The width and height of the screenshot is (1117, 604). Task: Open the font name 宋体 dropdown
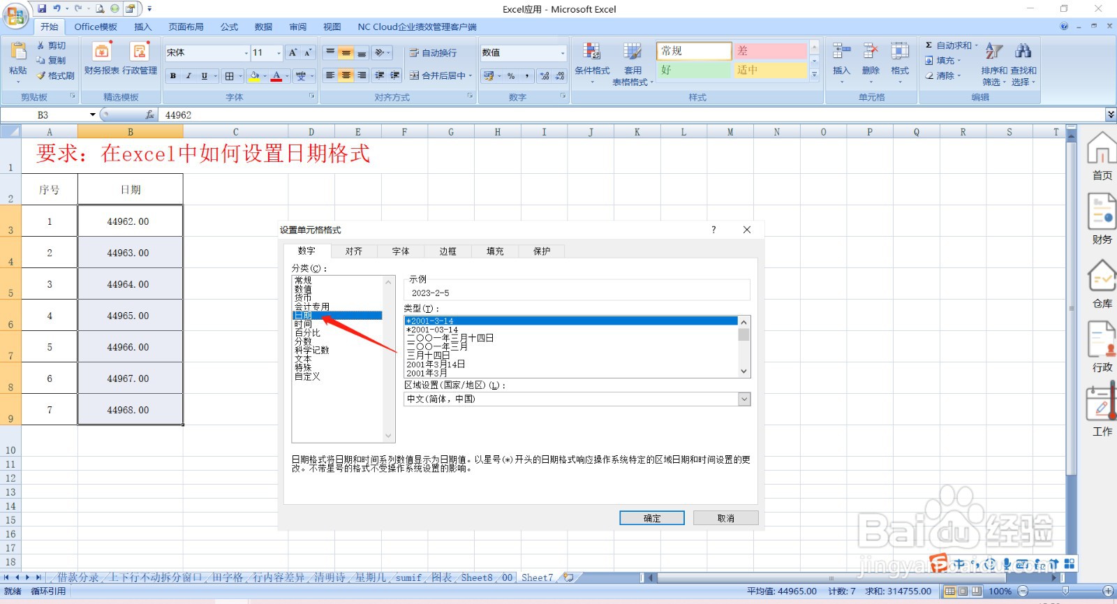246,53
